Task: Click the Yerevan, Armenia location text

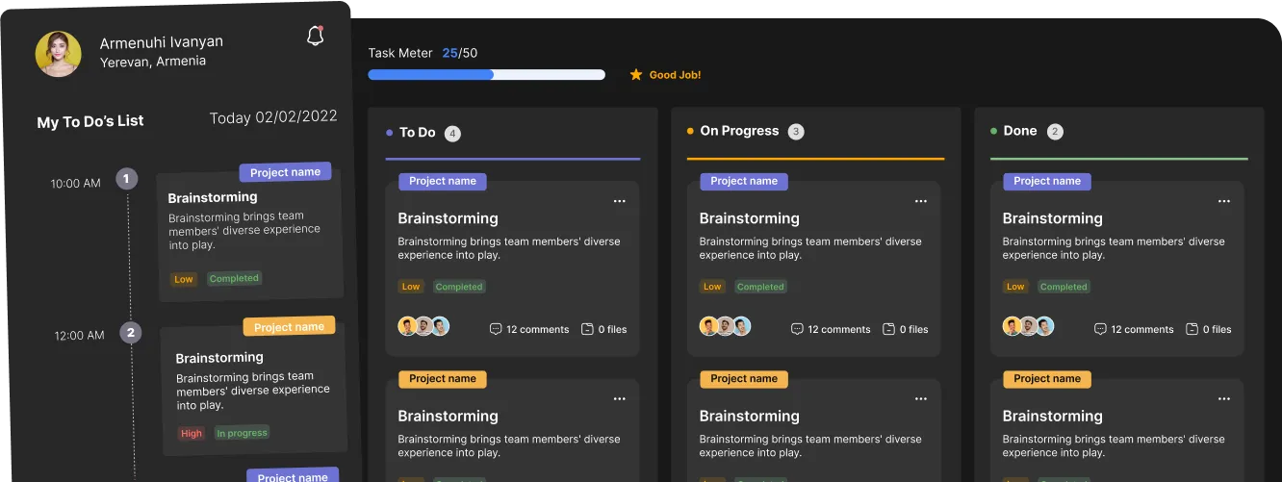Action: pos(153,62)
